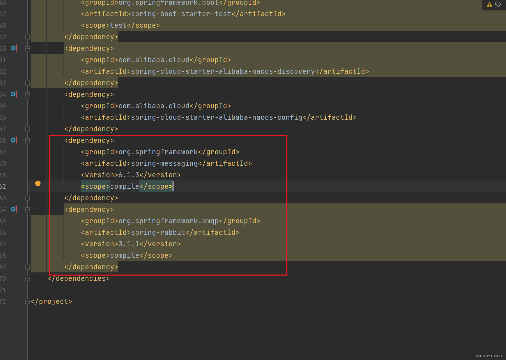Click the warning triangle in the inspections widget

[x=489, y=5]
